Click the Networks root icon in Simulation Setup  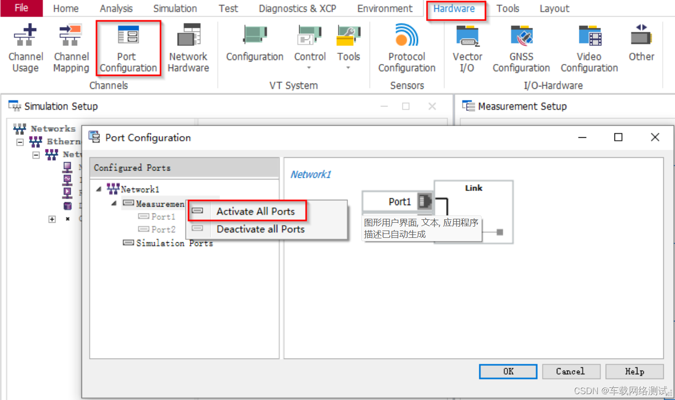point(20,129)
